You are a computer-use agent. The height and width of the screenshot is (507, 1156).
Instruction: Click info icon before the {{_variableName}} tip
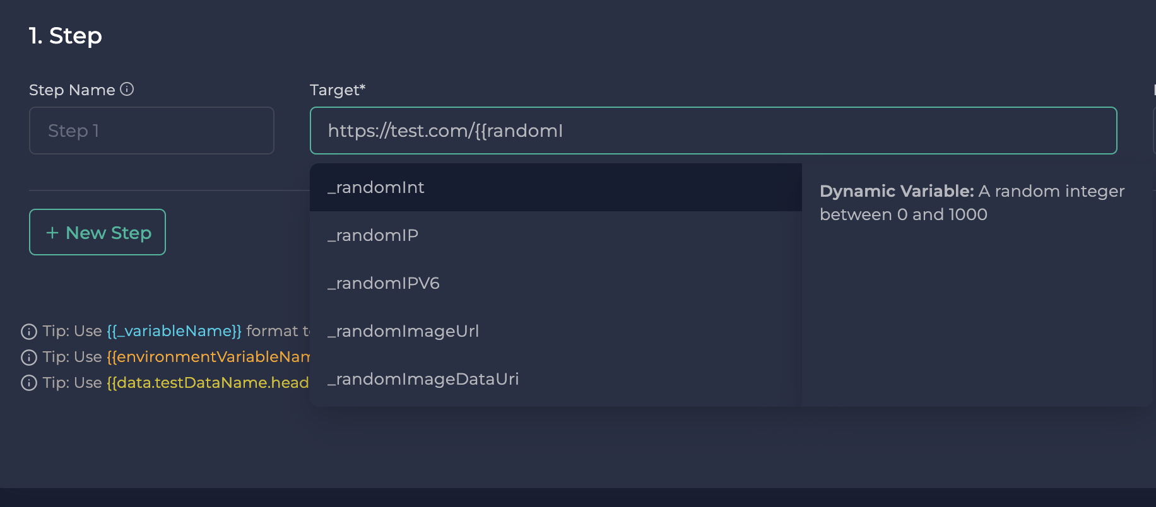point(29,332)
